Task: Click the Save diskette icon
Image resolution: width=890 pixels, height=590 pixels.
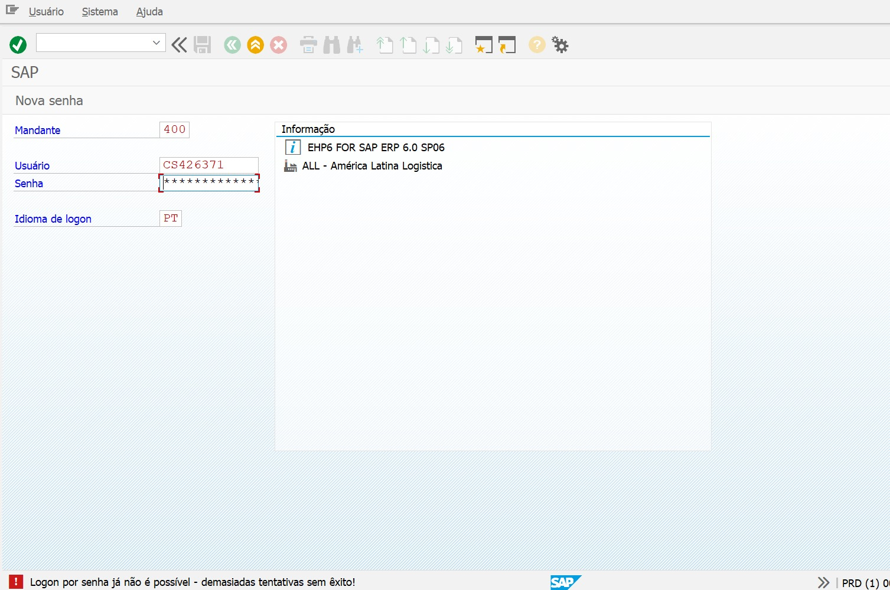Action: coord(203,45)
